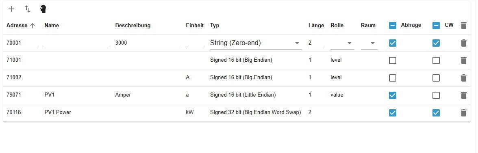Image resolution: width=478 pixels, height=153 pixels.
Task: Delete the row with address 71001
Action: click(464, 60)
